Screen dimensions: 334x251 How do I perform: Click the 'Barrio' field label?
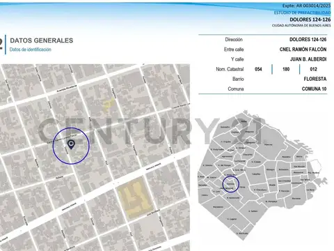238,79
